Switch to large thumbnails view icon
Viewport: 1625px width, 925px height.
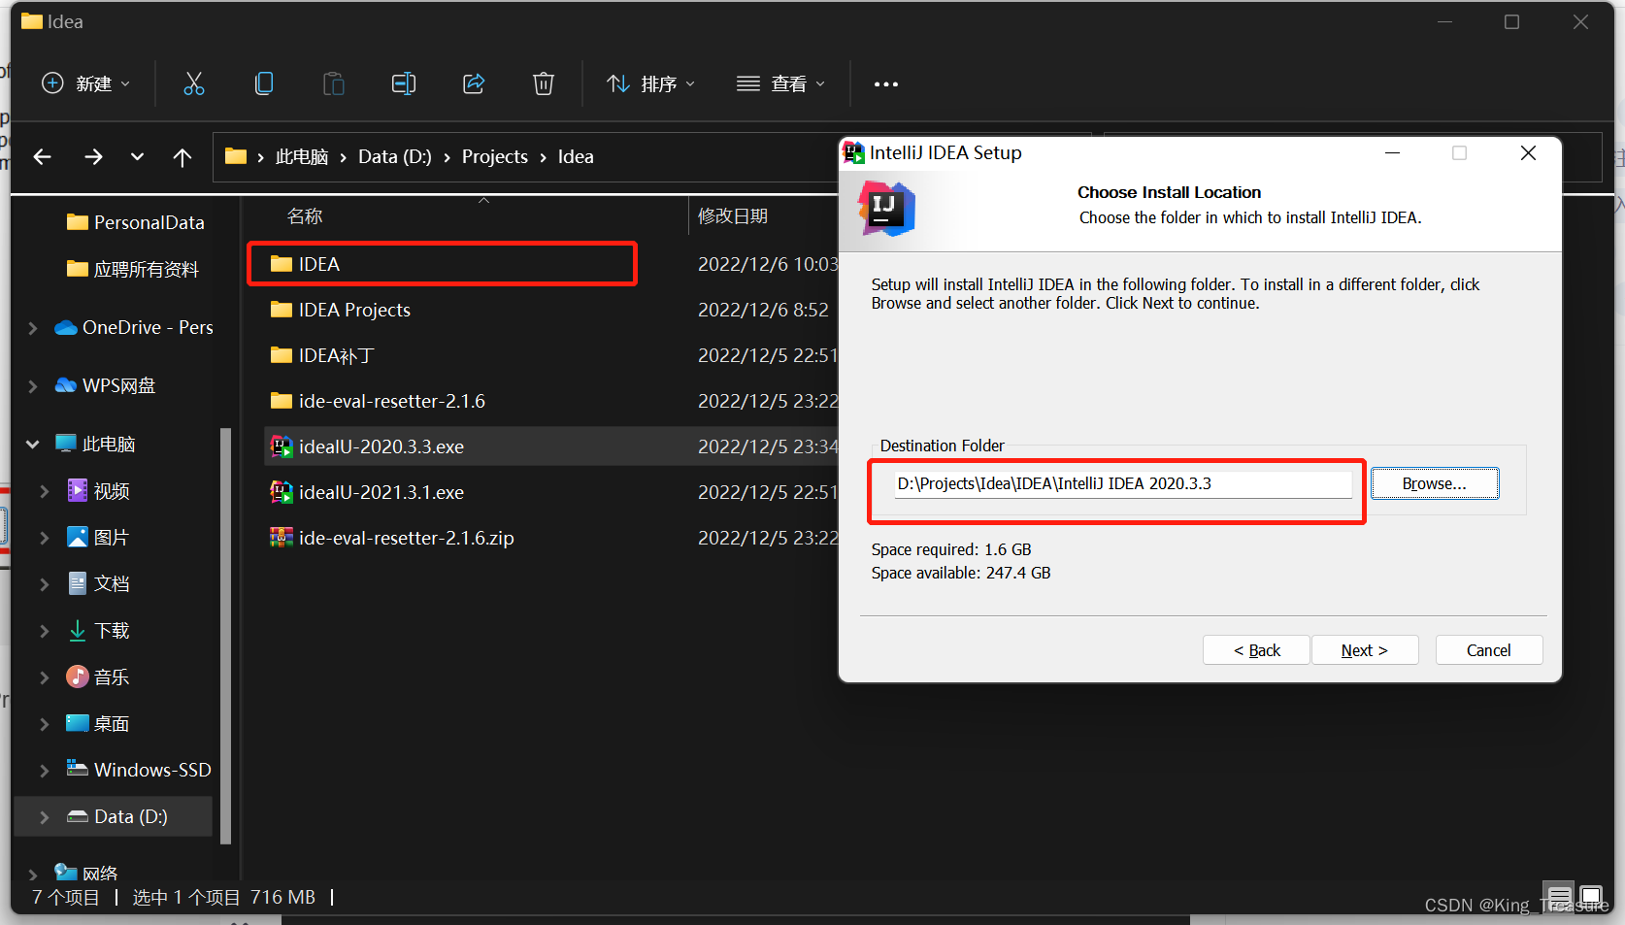1591,896
